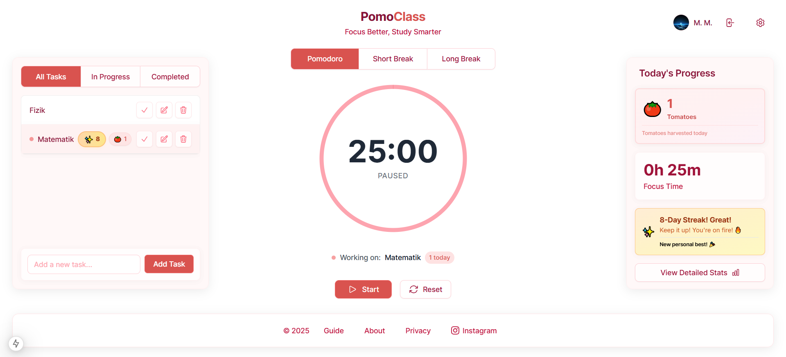Open the Guide link
This screenshot has height=357, width=786.
(333, 330)
